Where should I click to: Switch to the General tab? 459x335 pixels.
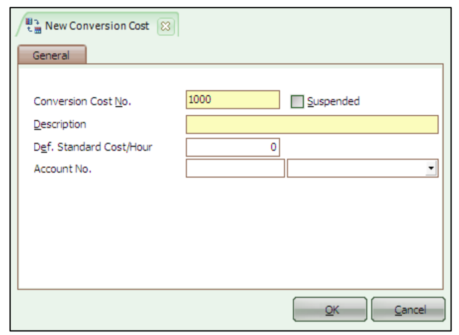(x=52, y=55)
